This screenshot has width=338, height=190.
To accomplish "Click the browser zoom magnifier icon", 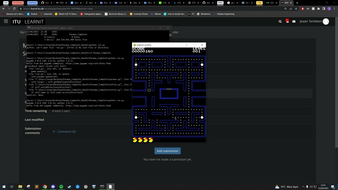I will click(x=285, y=9).
